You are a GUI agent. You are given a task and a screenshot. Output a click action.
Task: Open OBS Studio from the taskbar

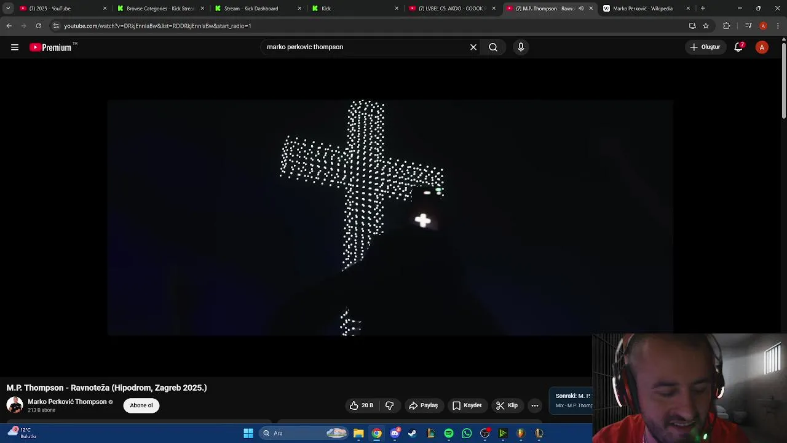coord(485,433)
